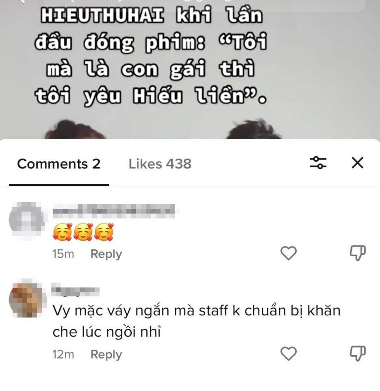The height and width of the screenshot is (391, 380).
Task: Tap the 12m timestamp
Action: (x=63, y=354)
